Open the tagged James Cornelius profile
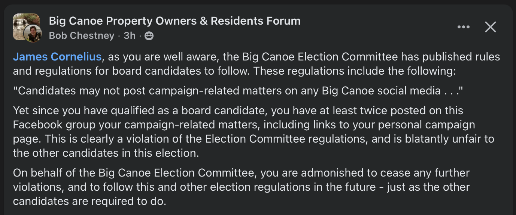The image size is (516, 215). pos(57,57)
